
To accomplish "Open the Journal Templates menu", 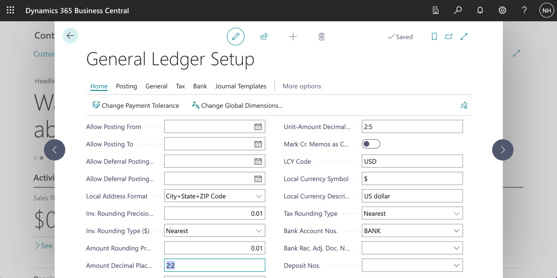I will (241, 86).
